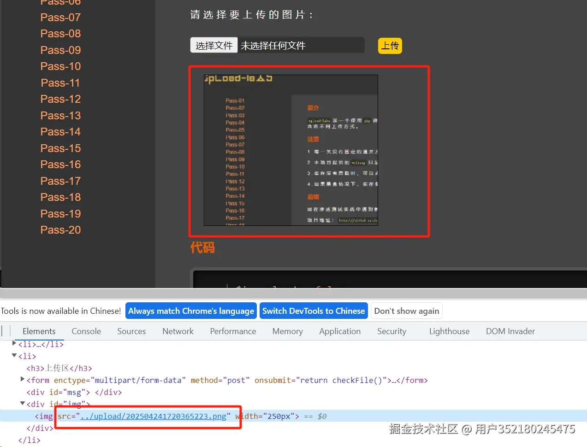Image resolution: width=587 pixels, height=447 pixels.
Task: Open the Pass-07 link
Action: 60,18
